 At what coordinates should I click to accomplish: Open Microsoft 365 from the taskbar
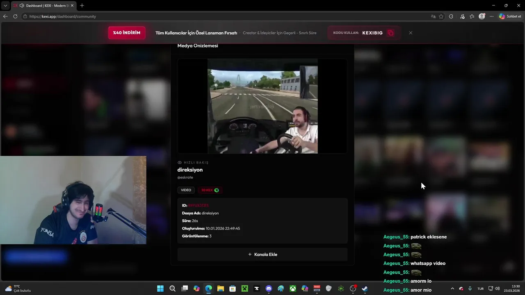pyautogui.click(x=305, y=288)
